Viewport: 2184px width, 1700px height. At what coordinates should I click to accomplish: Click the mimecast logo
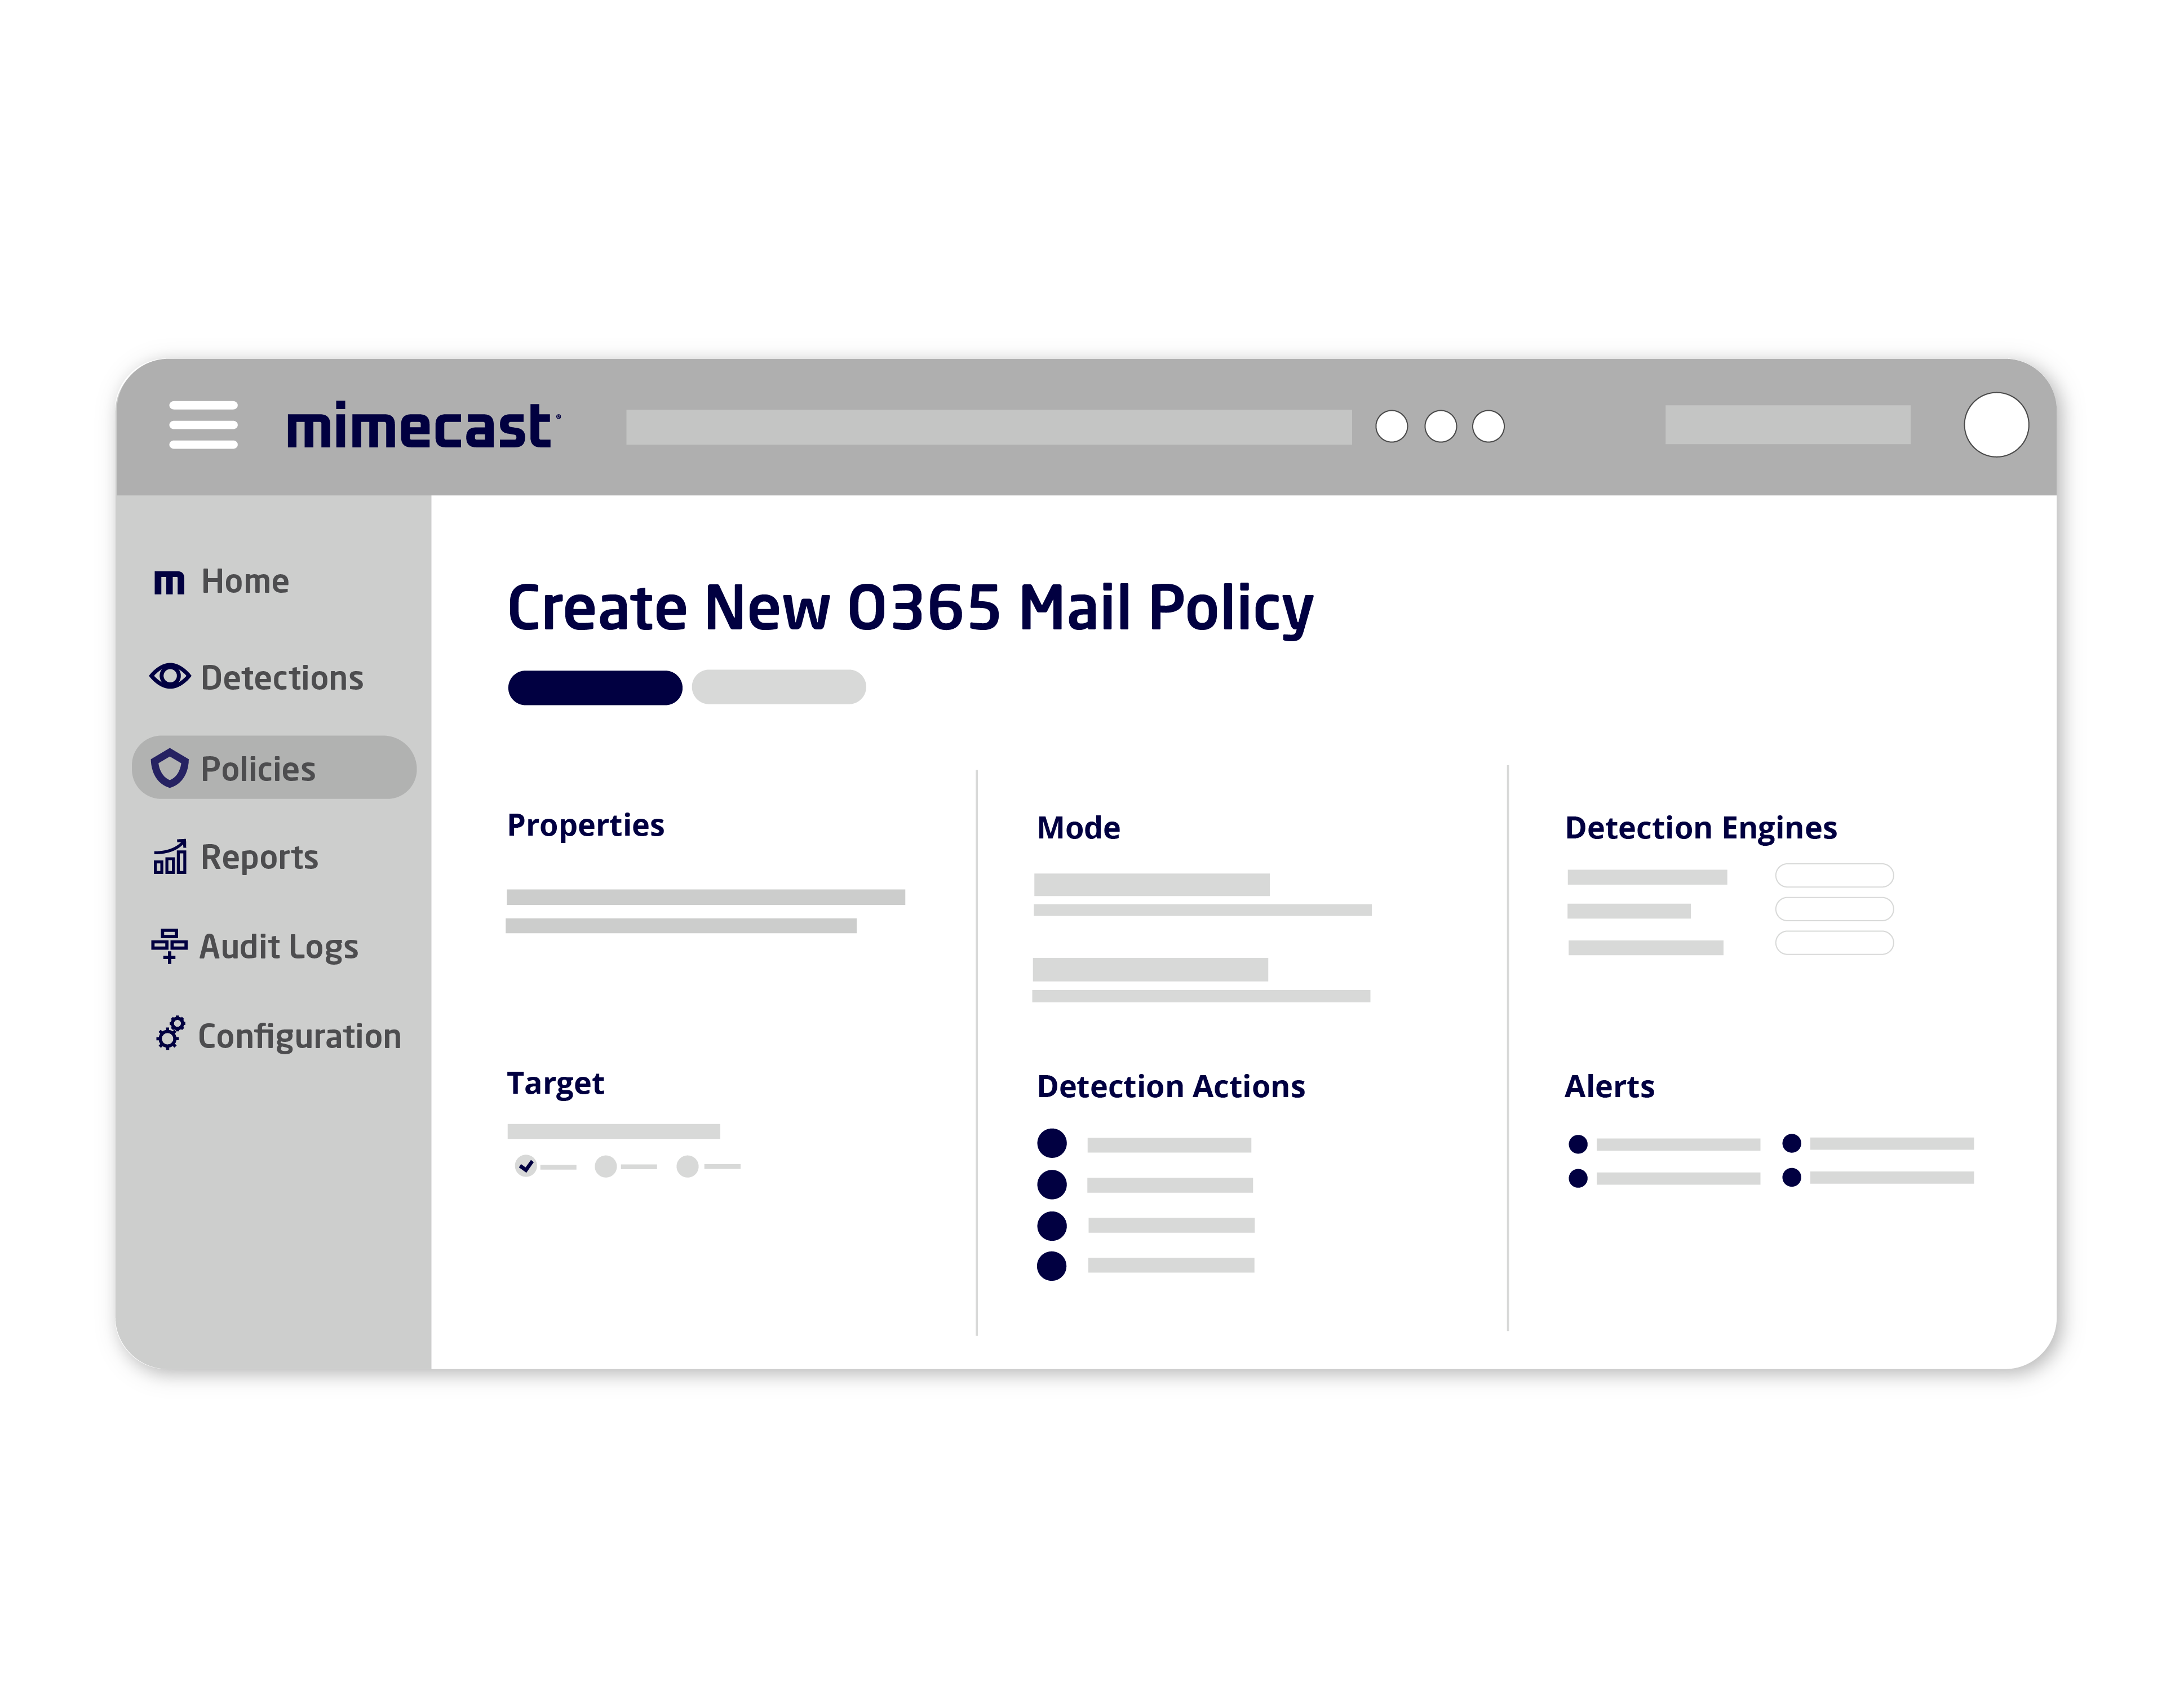pos(423,425)
